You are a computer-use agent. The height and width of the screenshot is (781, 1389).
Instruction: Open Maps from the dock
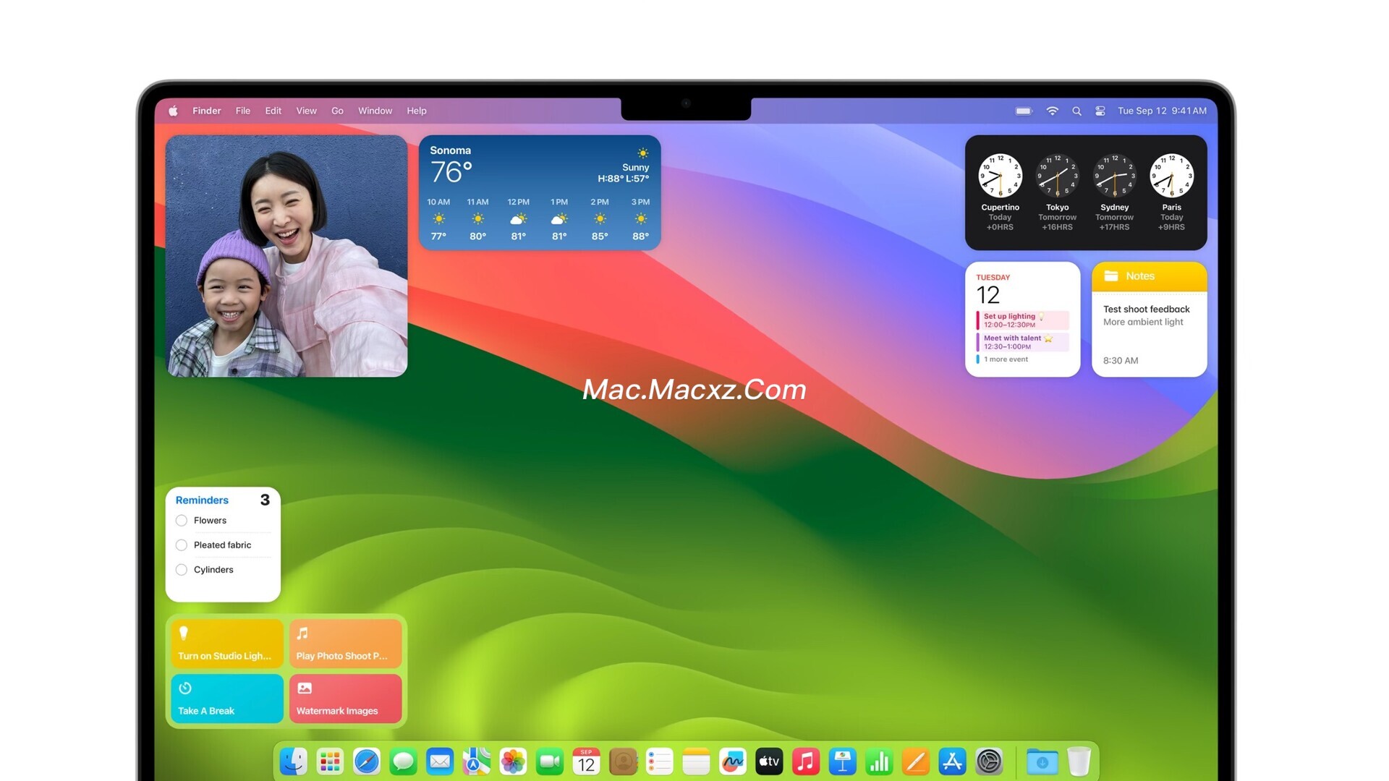(477, 761)
